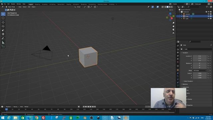Collapse the Collection tree in outliner
This screenshot has height=120, width=213.
[180, 12]
